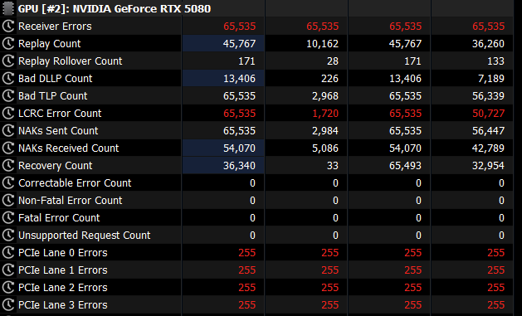Click the clock icon beside Replay Count
This screenshot has width=522, height=316.
coord(8,43)
